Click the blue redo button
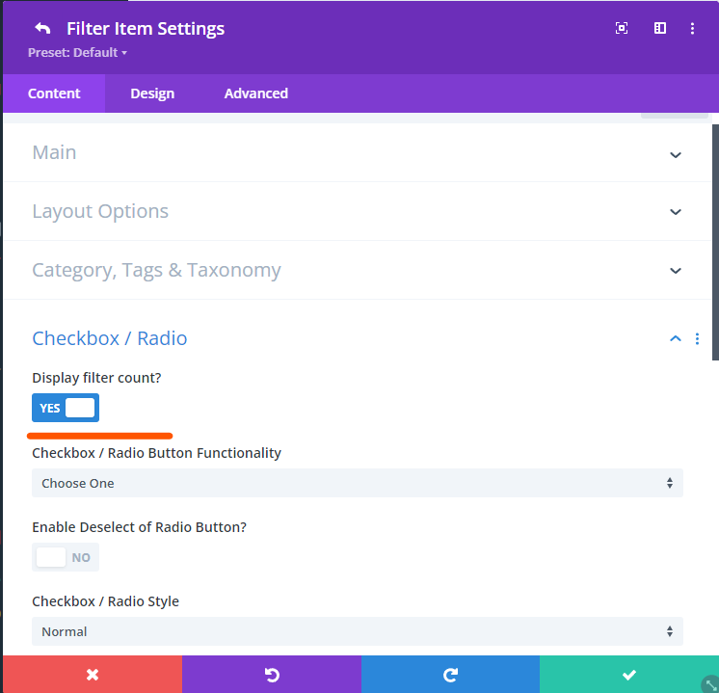Screen dimensions: 719x693 (x=450, y=675)
